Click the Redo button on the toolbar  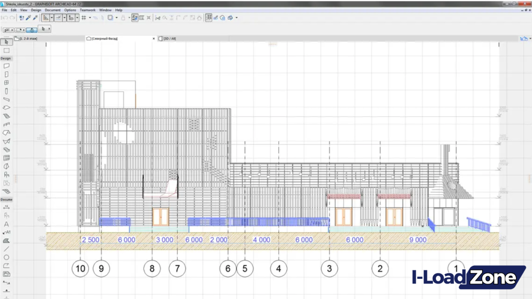11,18
